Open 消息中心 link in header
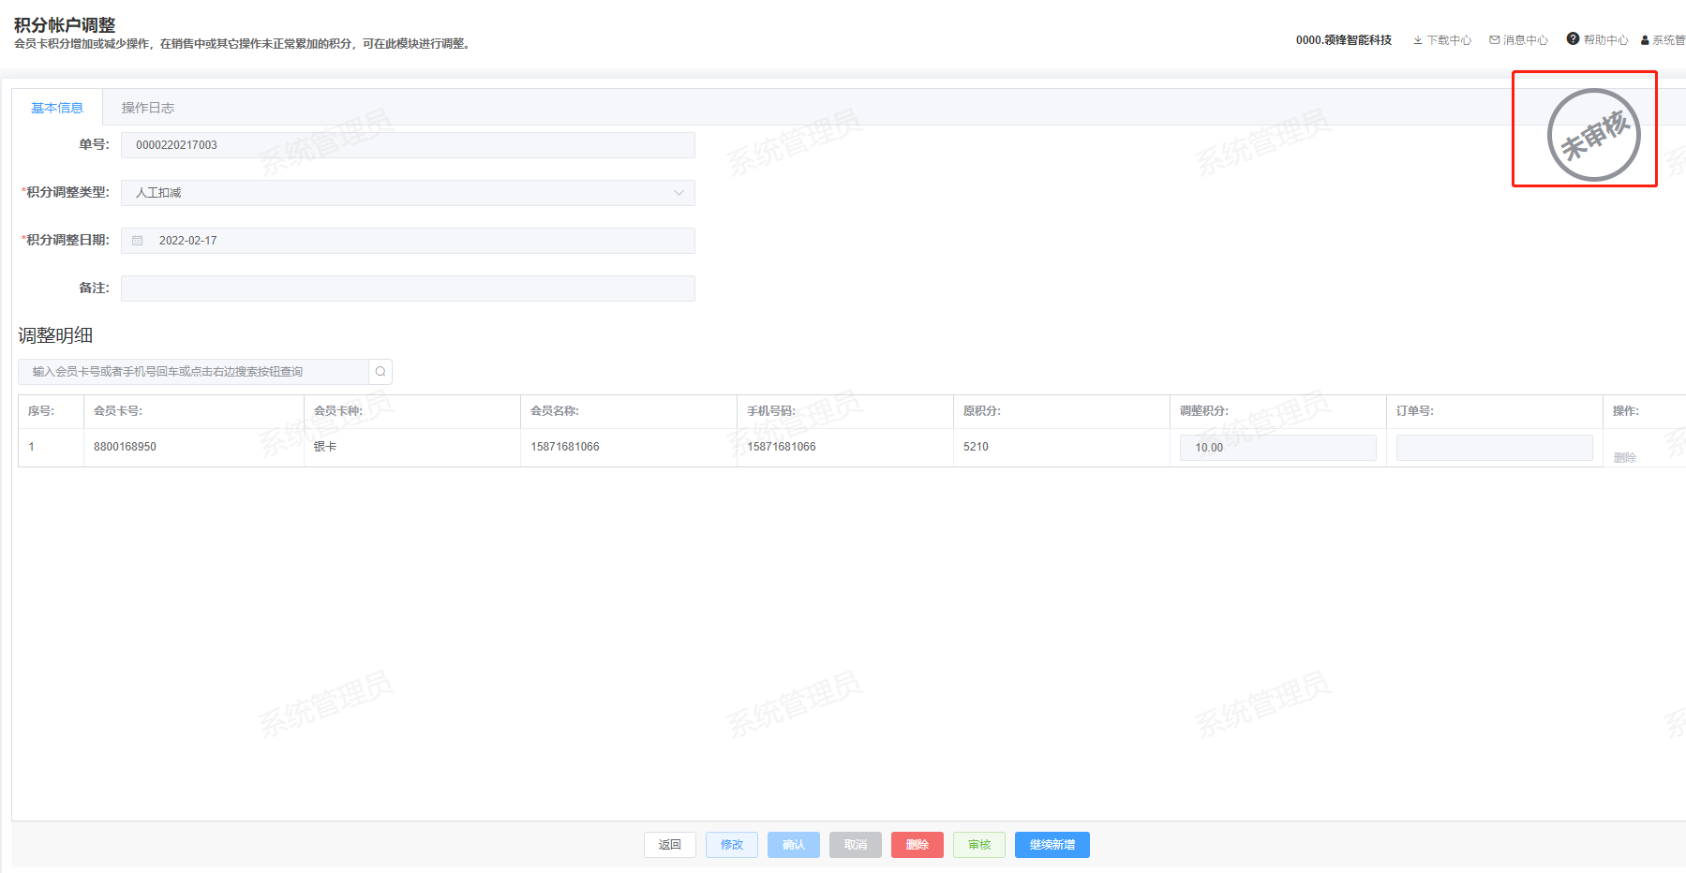Image resolution: width=1686 pixels, height=873 pixels. point(1526,40)
